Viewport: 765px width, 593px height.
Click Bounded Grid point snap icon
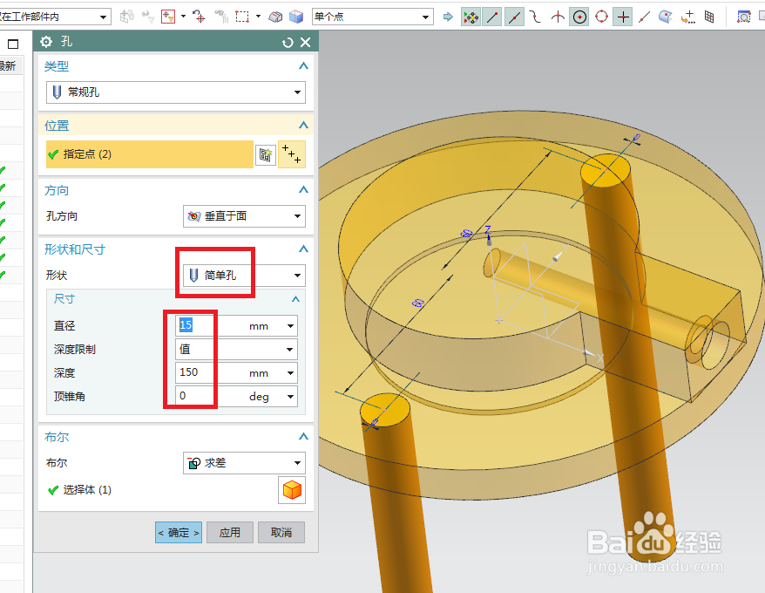point(709,17)
